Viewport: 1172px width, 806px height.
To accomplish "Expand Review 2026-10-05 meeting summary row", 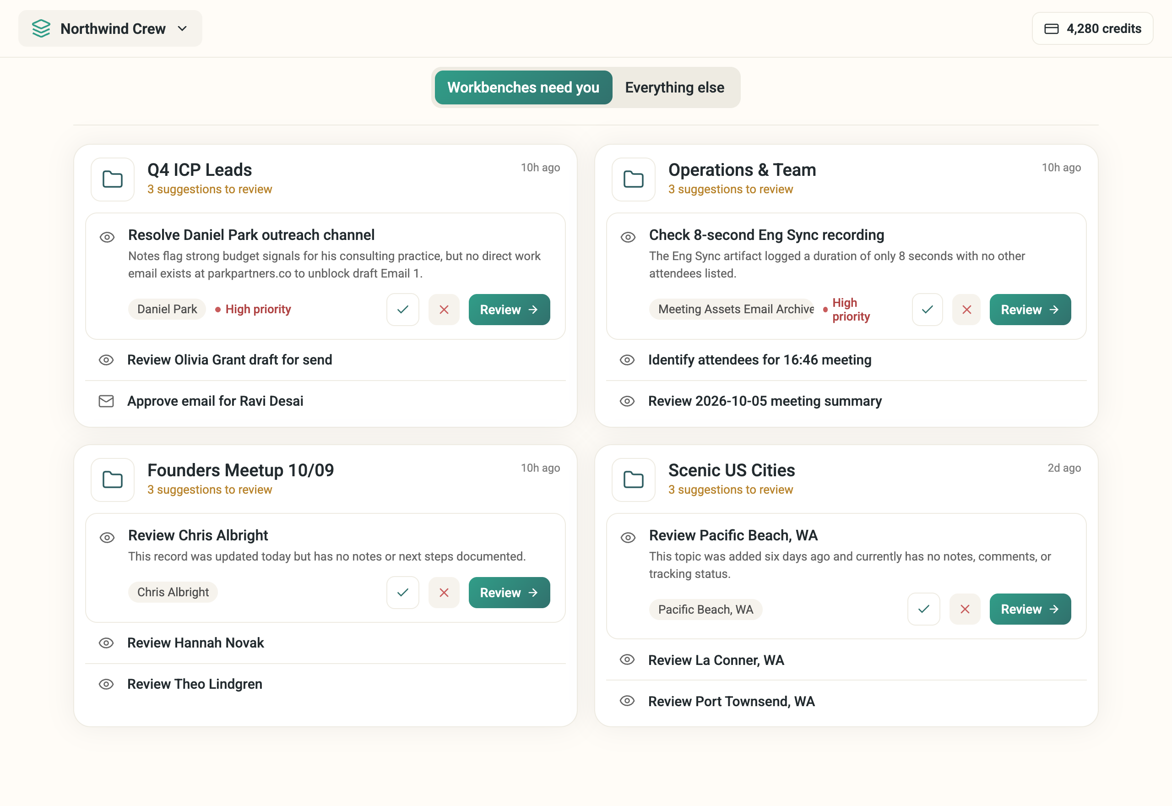I will 846,402.
